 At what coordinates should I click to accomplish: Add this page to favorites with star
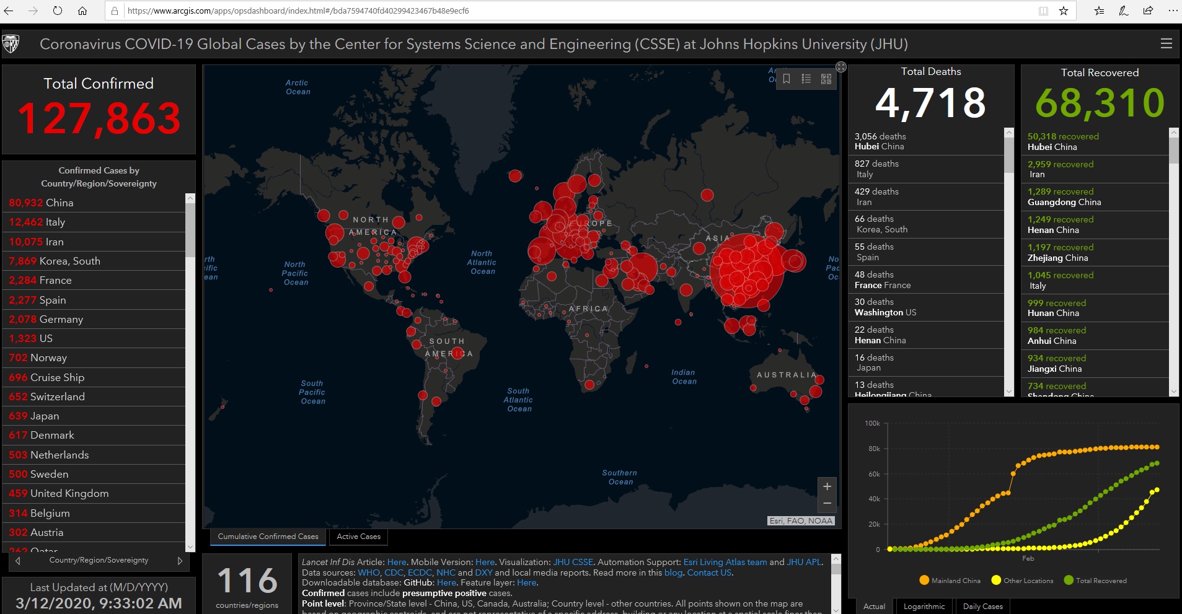tap(1064, 11)
